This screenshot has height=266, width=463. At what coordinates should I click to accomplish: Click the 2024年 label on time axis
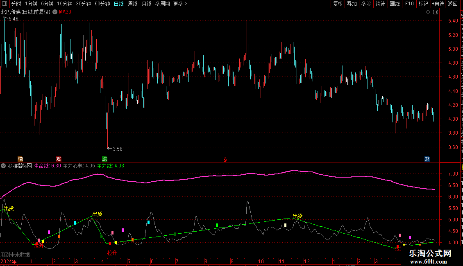pyautogui.click(x=9, y=261)
